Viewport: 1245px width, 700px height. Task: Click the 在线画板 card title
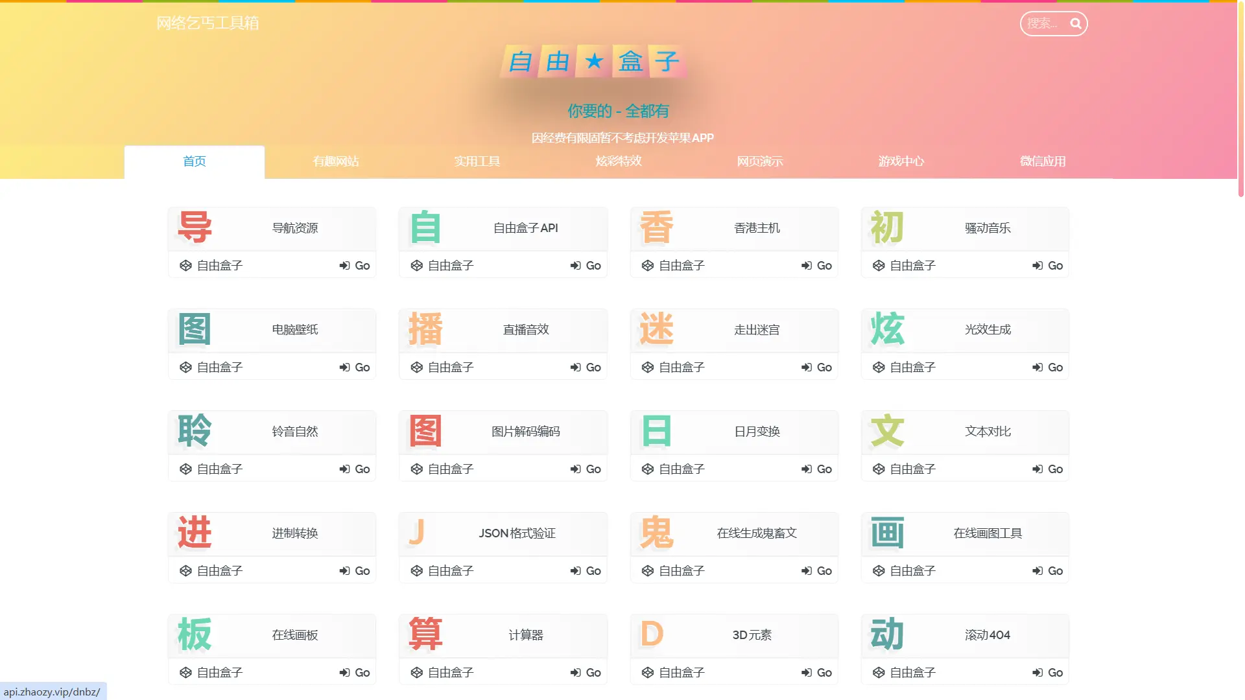295,635
